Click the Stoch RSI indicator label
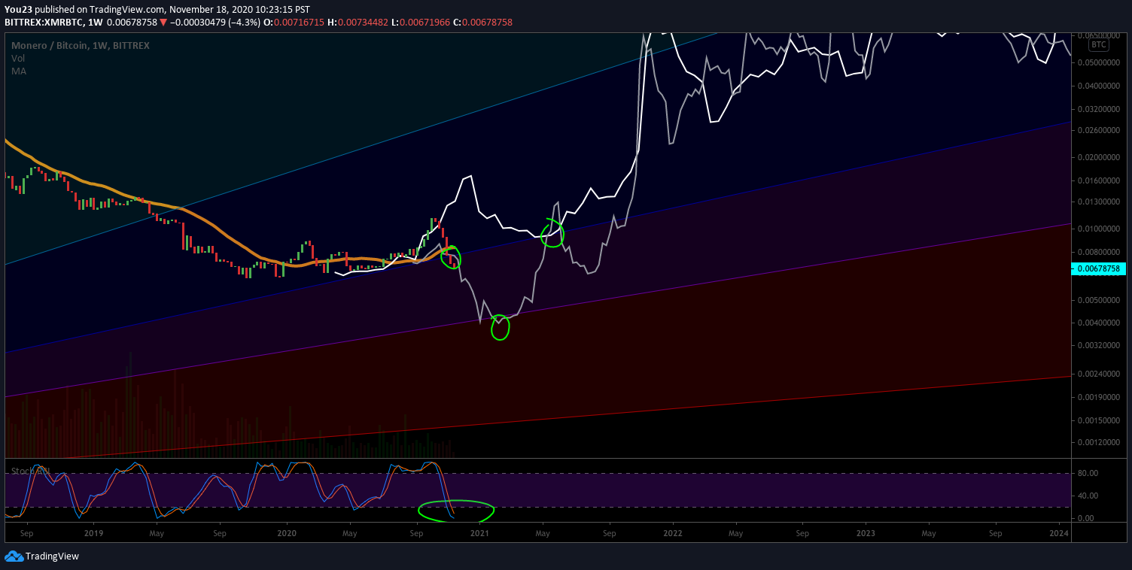 [x=30, y=471]
